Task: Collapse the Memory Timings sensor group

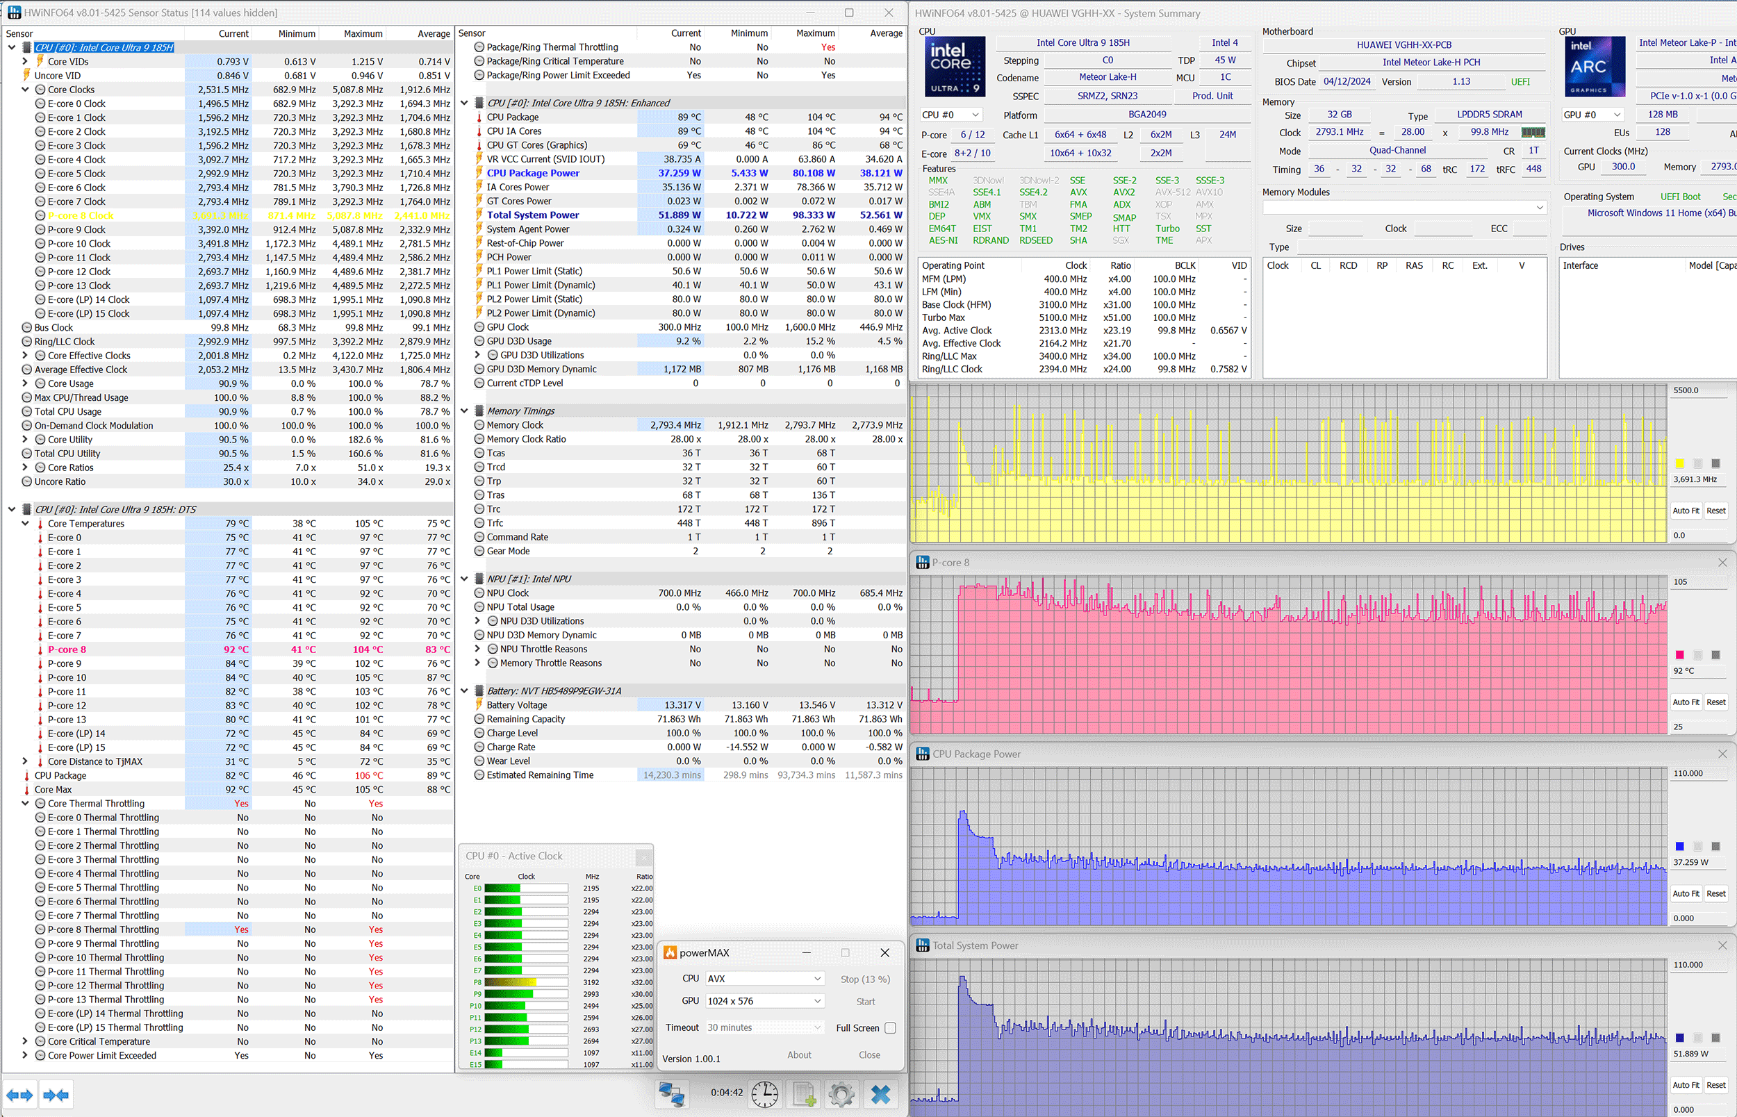Action: click(465, 411)
